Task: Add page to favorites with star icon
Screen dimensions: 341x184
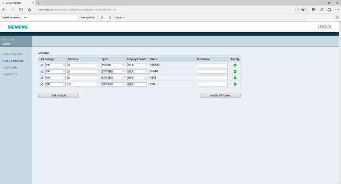Action: click(303, 9)
